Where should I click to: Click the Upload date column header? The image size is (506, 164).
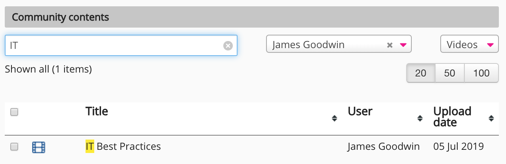[452, 117]
